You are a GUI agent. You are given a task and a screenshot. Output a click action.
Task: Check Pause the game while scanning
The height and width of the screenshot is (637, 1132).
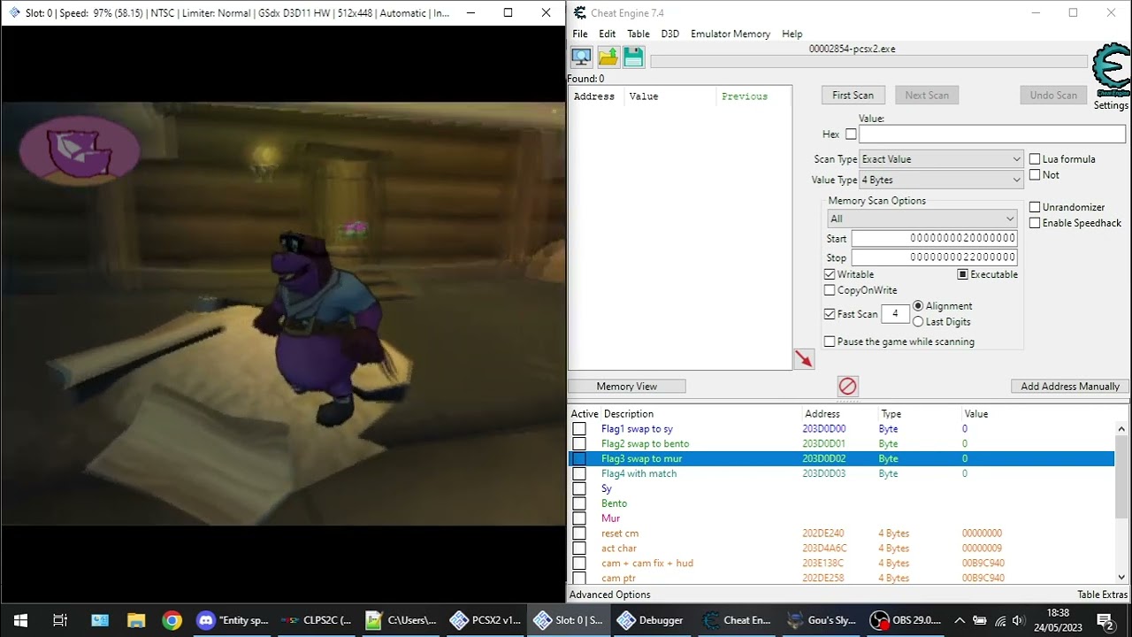830,342
